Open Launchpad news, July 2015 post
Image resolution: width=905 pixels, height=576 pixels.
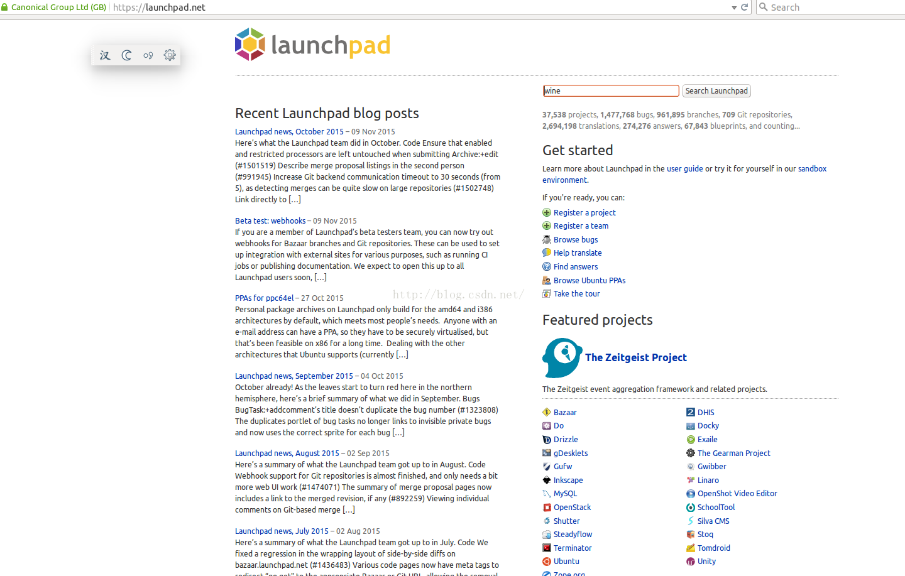(x=282, y=531)
